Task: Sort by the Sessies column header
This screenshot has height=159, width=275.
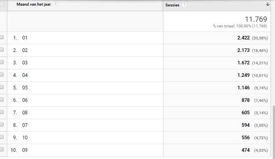Action: (172, 5)
